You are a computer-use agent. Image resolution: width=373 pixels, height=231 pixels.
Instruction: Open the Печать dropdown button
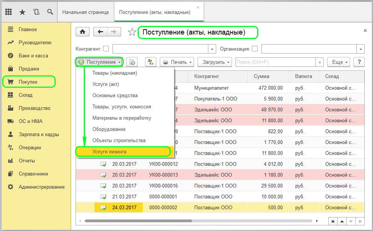(x=177, y=62)
